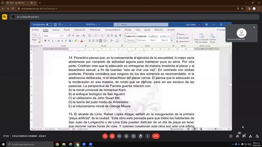Toggle strikethrough formatting
The image size is (262, 147).
pyautogui.click(x=59, y=41)
